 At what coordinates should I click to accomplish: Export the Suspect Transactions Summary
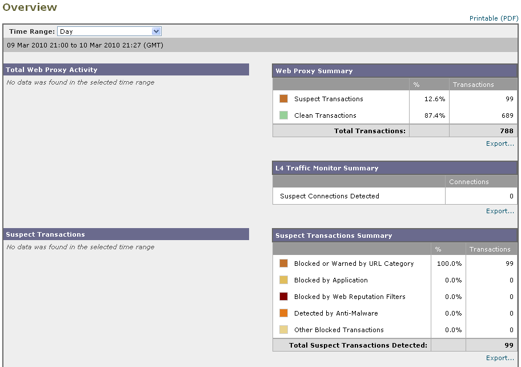click(x=500, y=358)
